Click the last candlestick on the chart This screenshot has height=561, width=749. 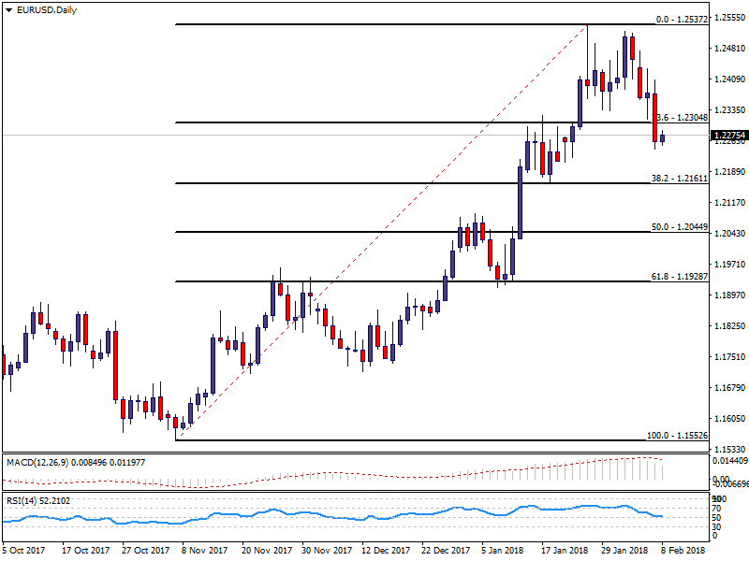pos(663,138)
